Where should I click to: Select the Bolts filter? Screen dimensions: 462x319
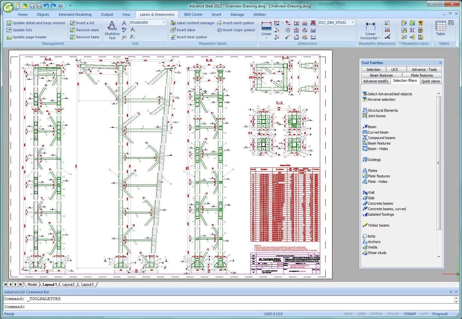369,236
